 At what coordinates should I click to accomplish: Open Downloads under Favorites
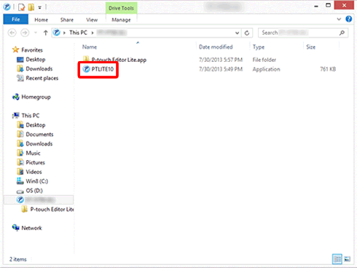point(34,68)
